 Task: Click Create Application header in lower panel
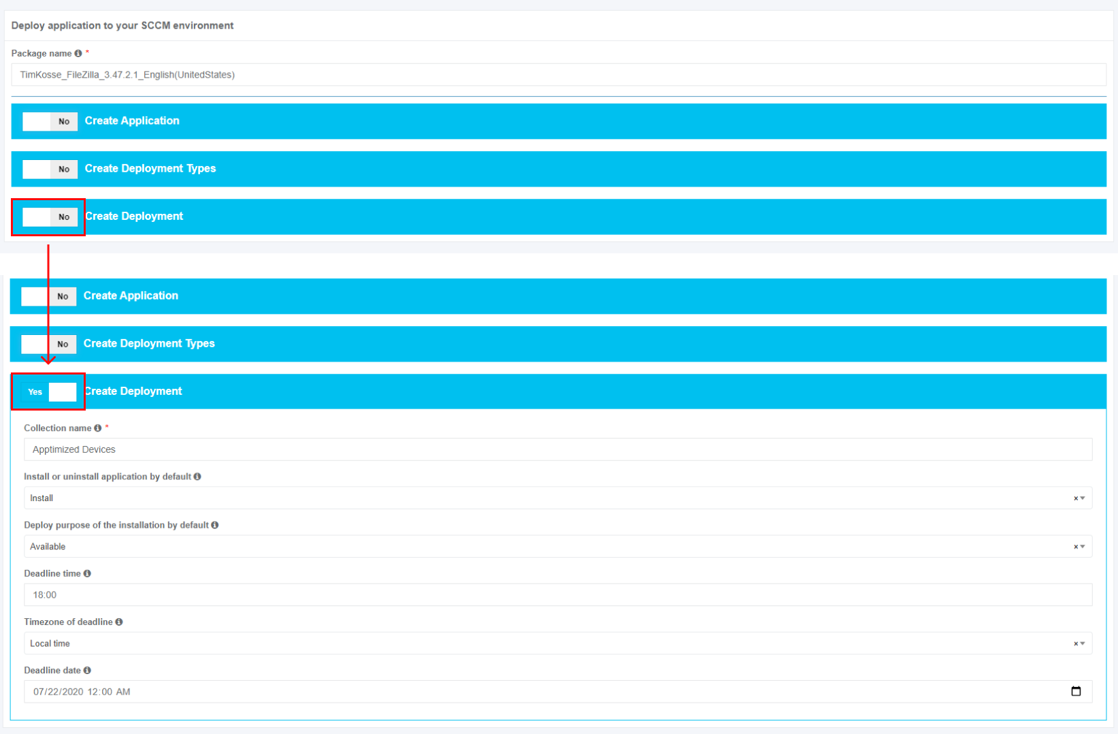pos(558,296)
